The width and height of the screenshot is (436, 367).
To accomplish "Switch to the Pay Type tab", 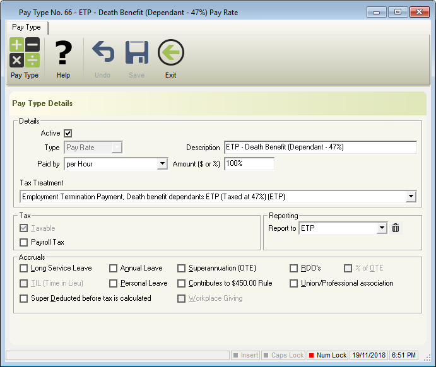I will [x=27, y=27].
